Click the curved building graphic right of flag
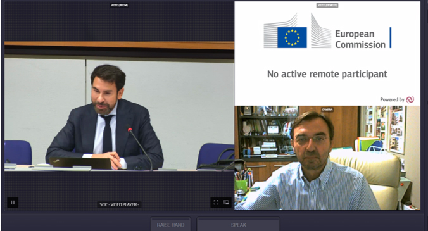This screenshot has width=428, height=231. point(321,31)
